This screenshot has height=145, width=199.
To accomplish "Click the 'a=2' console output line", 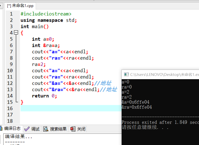I will 125,92.
